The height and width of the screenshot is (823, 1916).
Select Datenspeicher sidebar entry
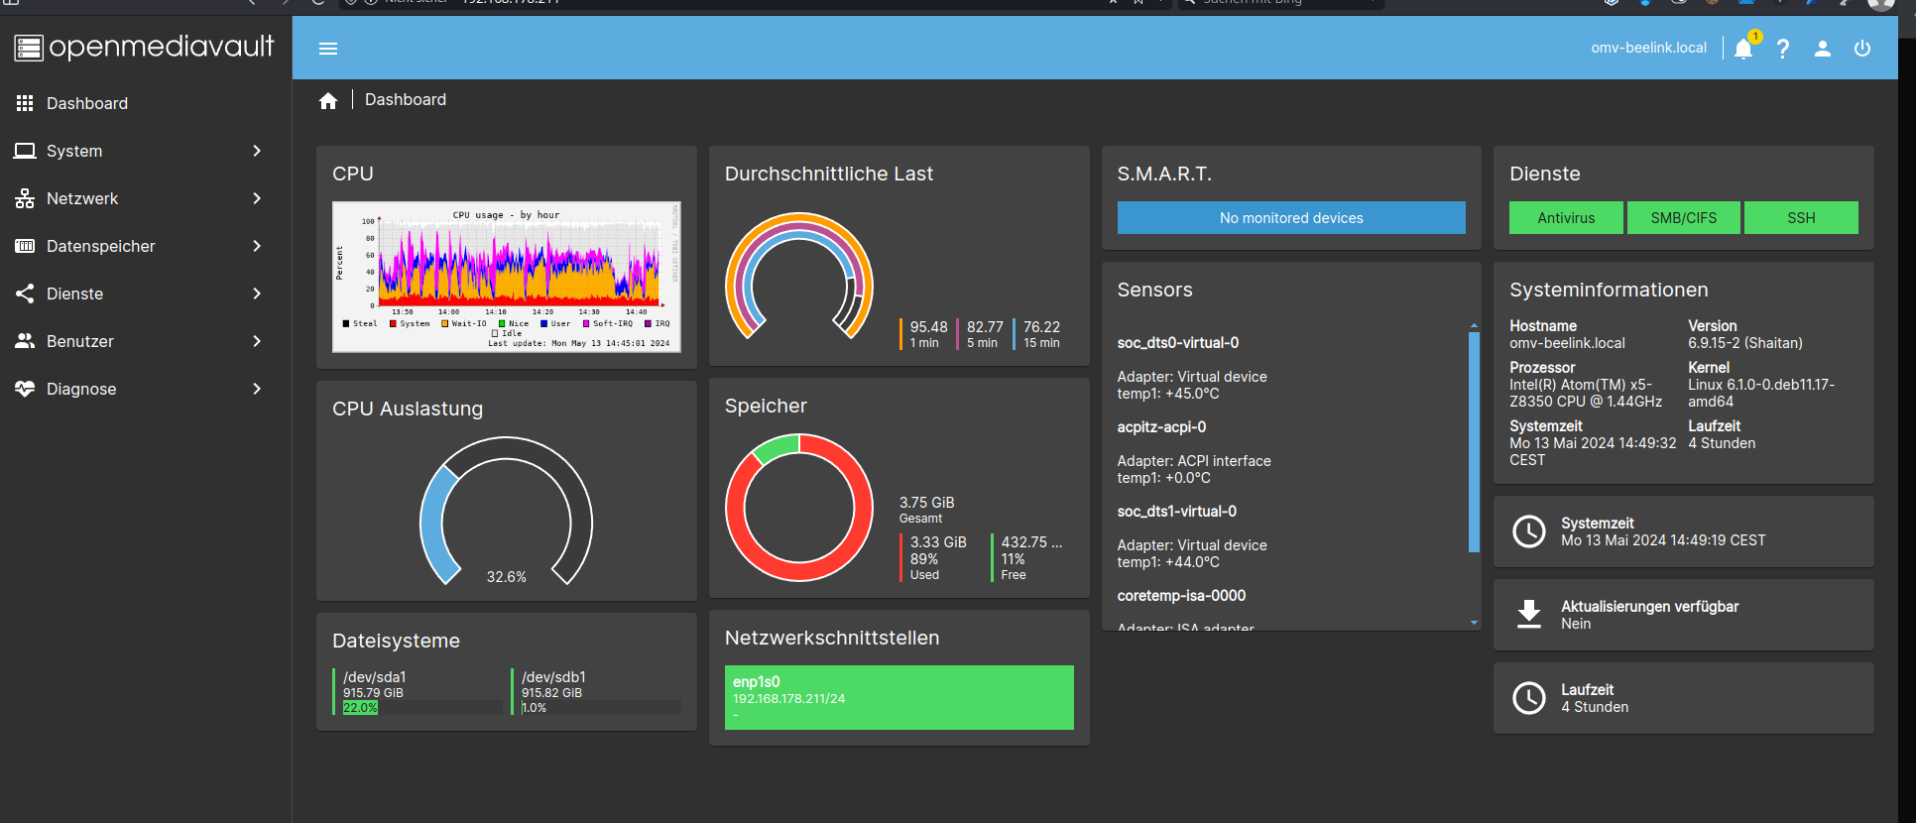point(146,246)
